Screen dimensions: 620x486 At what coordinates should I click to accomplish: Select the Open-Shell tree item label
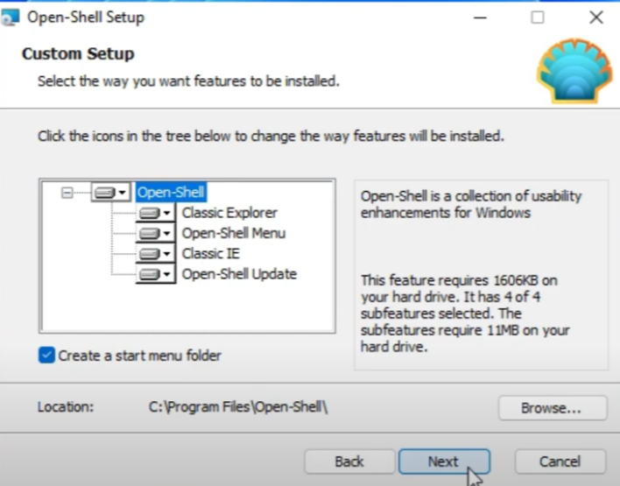(171, 193)
